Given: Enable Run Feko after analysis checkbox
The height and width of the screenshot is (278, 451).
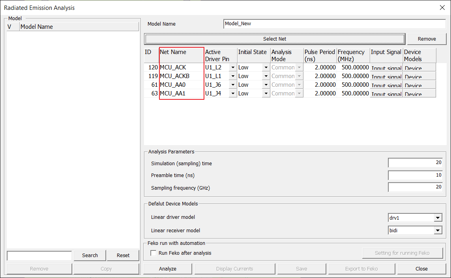Looking at the screenshot, I should tap(153, 253).
